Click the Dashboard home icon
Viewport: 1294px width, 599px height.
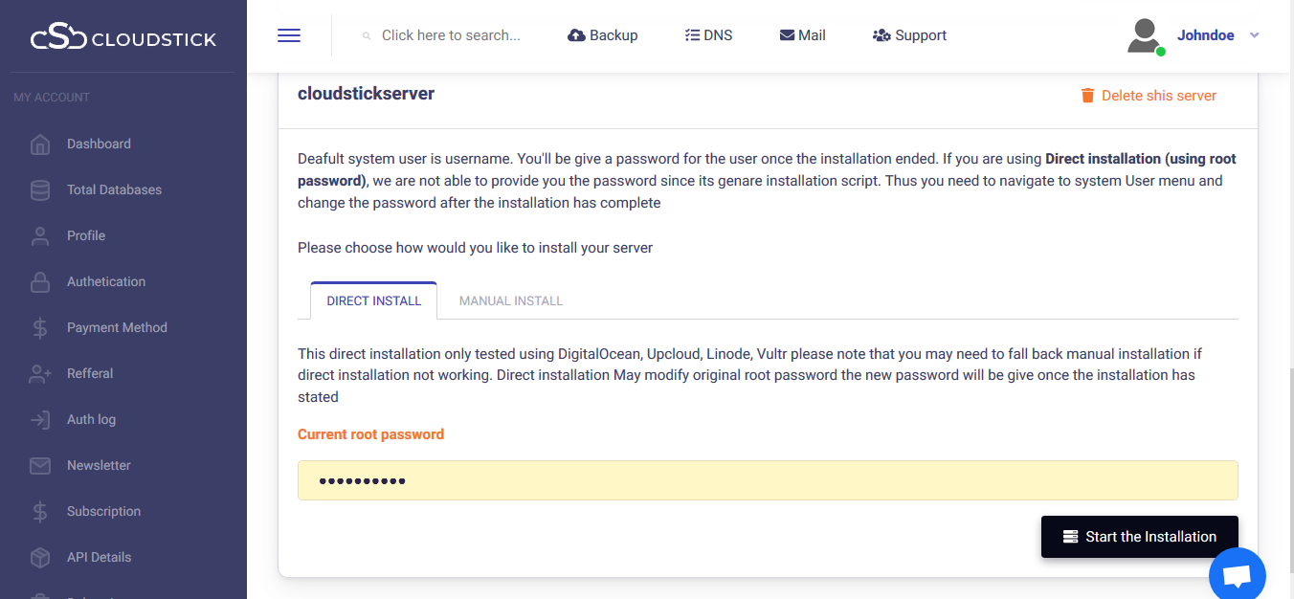pos(40,144)
